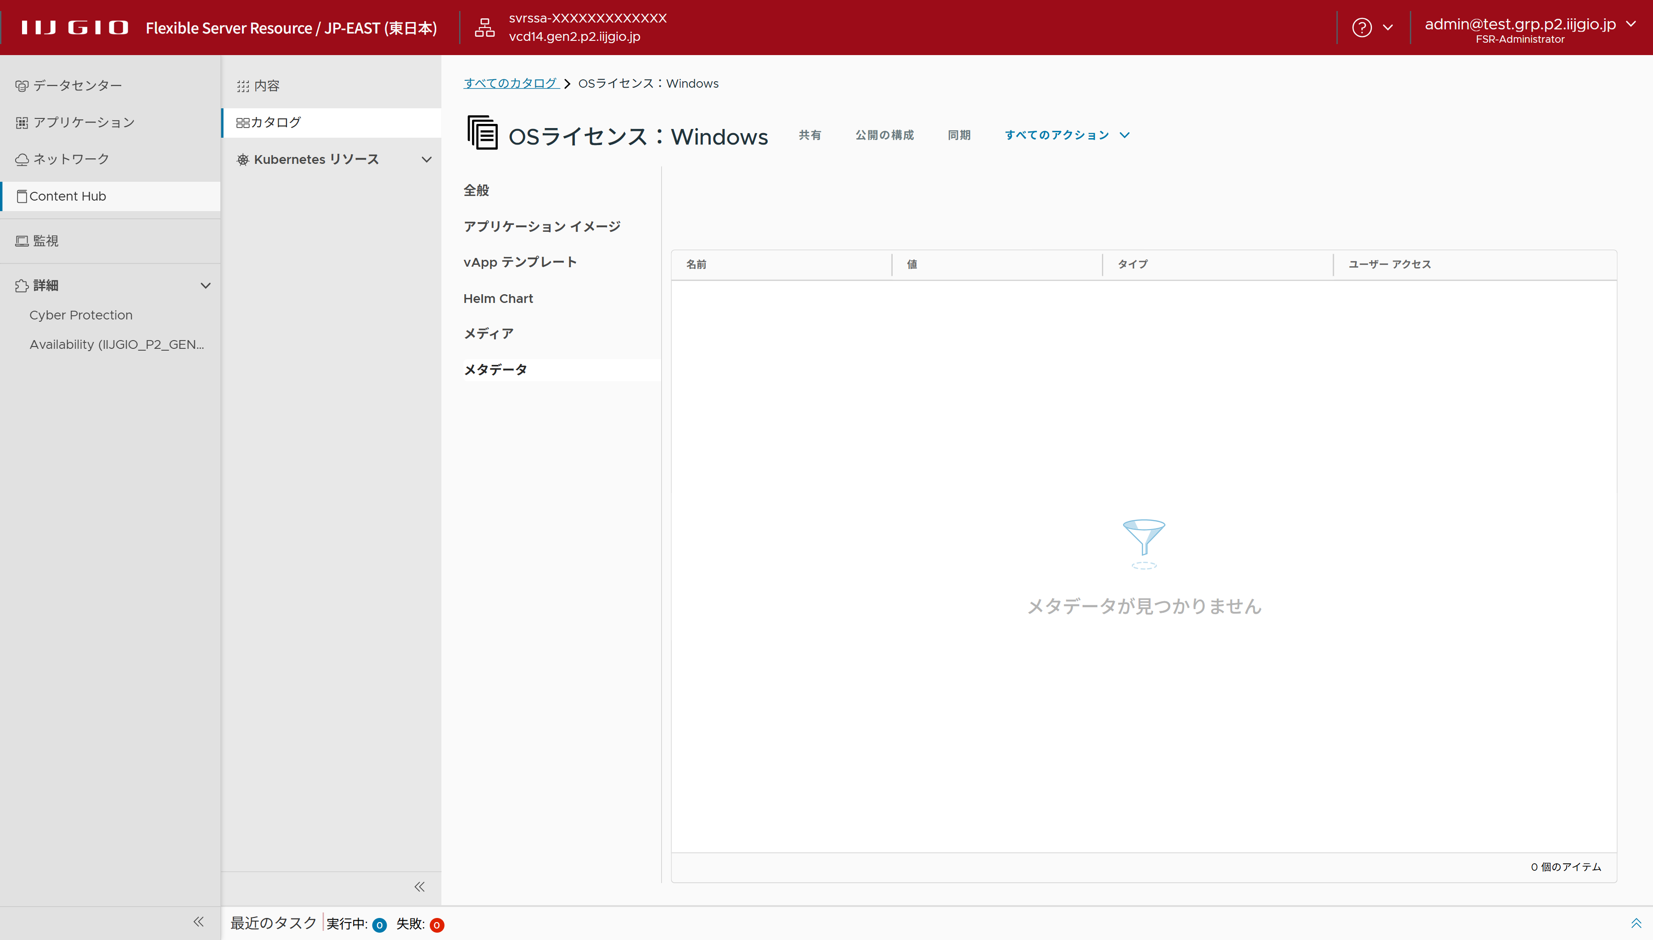Image resolution: width=1653 pixels, height=940 pixels.
Task: Click the running tasks blue counter badge
Action: click(x=380, y=925)
